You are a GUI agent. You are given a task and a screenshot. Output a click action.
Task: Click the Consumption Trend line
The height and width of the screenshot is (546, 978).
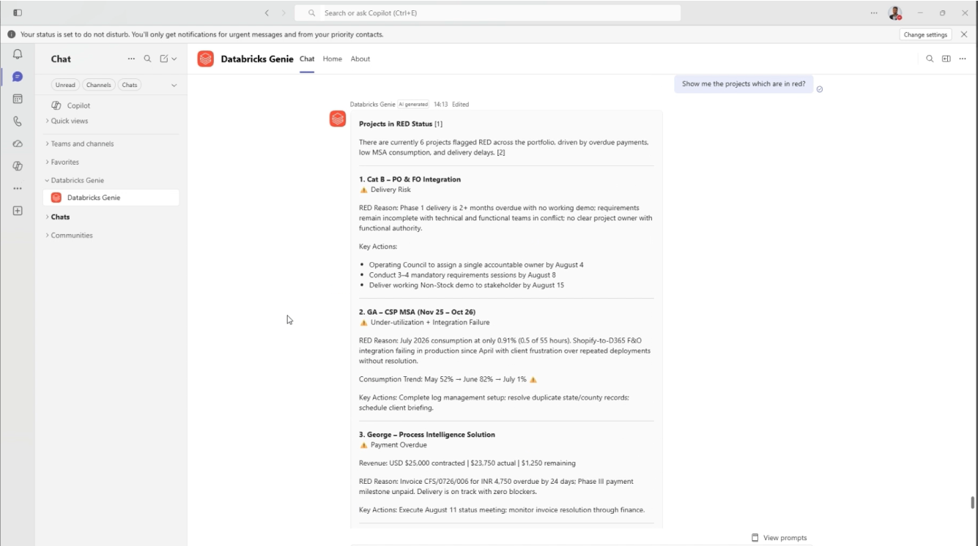(448, 380)
